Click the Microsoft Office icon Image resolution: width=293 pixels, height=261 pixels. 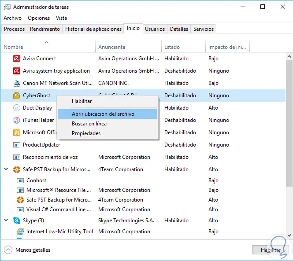coord(17,132)
